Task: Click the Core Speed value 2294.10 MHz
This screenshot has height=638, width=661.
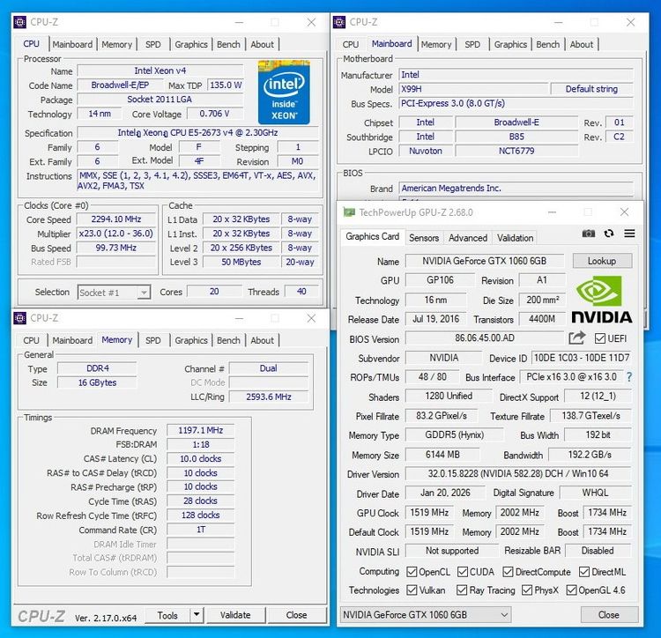Action: 116,219
